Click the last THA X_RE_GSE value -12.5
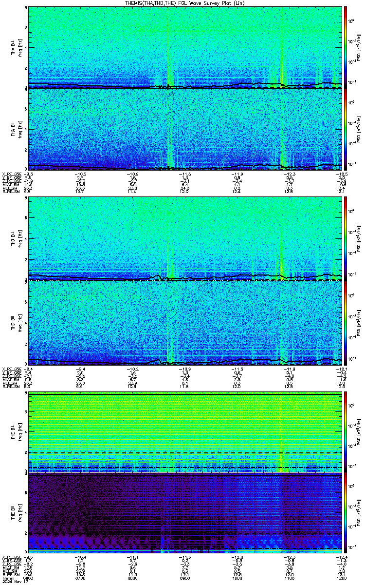The height and width of the screenshot is (585, 365). click(341, 174)
